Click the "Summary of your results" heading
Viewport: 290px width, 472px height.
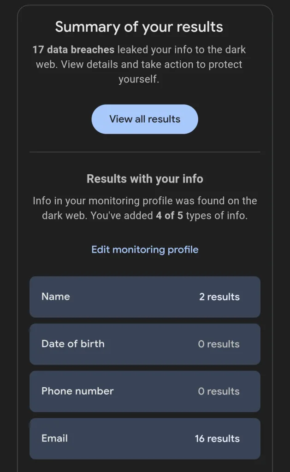(x=139, y=27)
